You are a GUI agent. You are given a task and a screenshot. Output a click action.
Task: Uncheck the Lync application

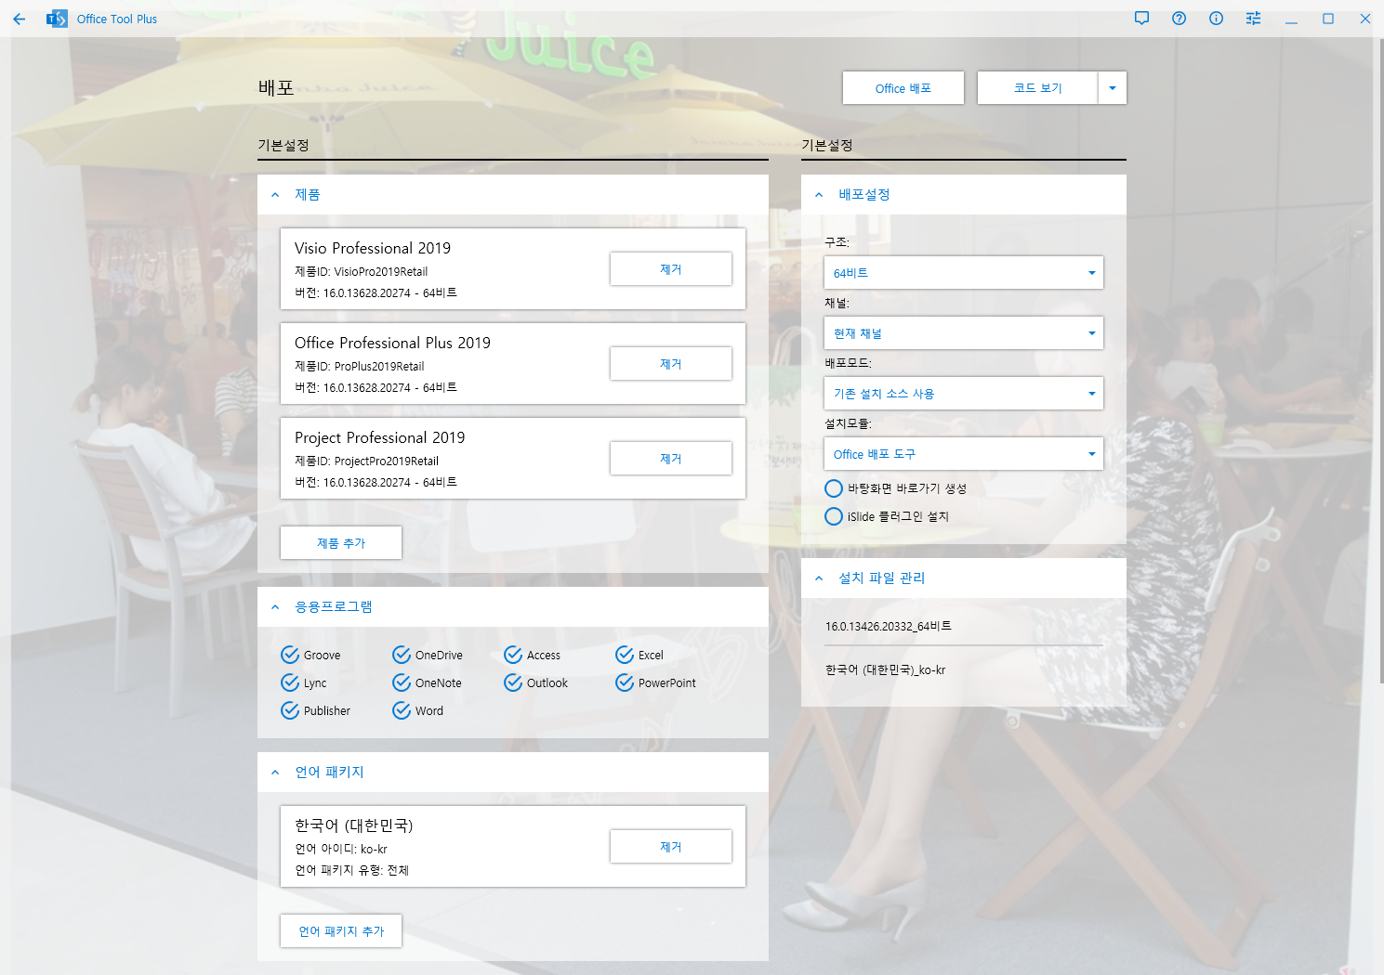[290, 682]
